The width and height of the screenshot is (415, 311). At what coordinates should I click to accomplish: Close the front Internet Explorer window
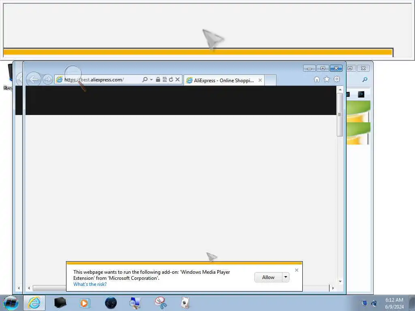click(x=336, y=68)
